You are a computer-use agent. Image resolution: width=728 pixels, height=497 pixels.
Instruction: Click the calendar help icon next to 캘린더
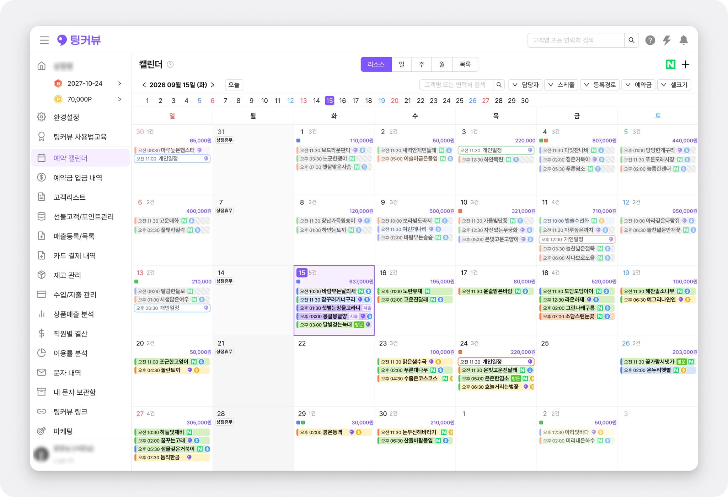coord(170,64)
